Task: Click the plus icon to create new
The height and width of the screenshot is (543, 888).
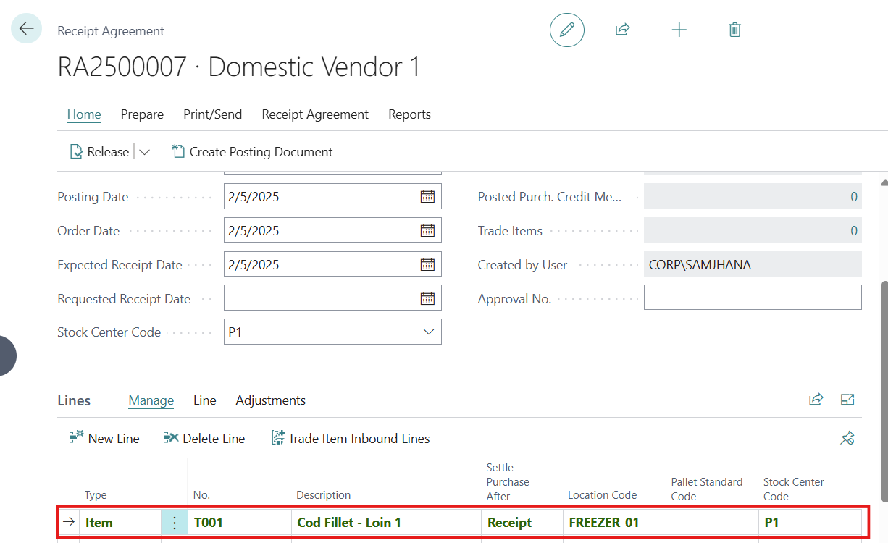Action: tap(679, 30)
